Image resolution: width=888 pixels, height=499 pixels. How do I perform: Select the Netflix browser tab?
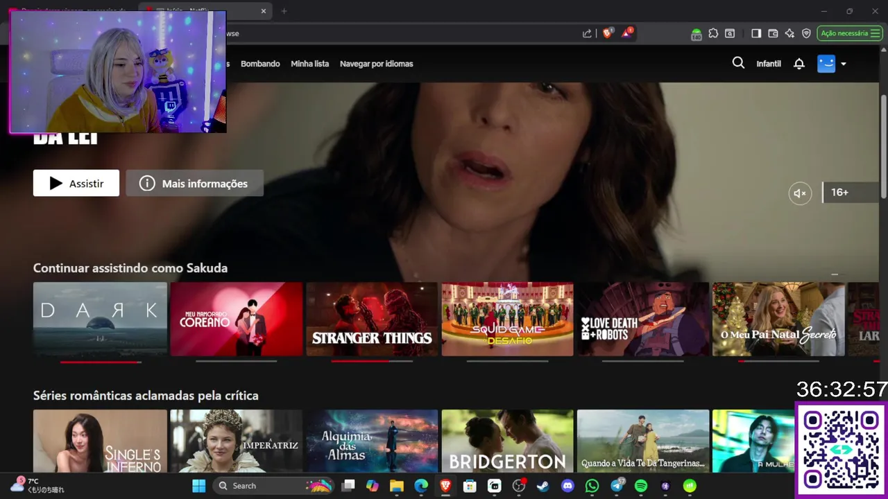coord(205,11)
